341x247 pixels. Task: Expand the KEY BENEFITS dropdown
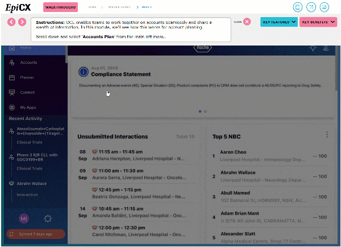[x=318, y=22]
